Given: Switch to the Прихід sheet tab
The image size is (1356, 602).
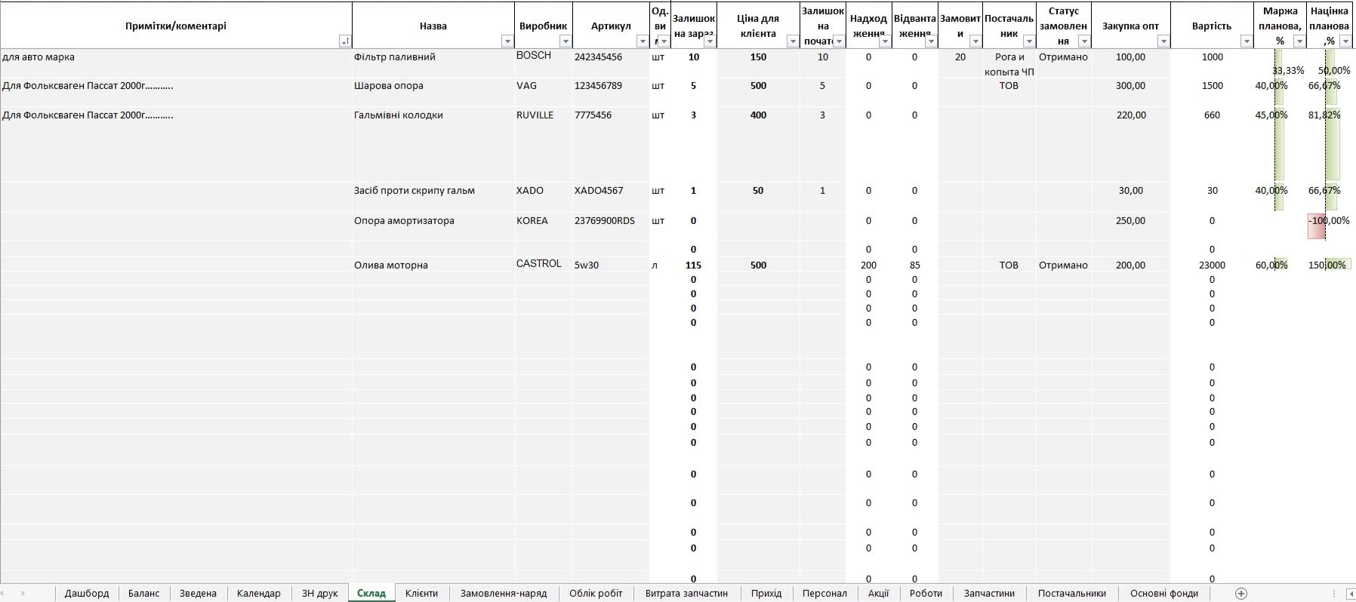Looking at the screenshot, I should pyautogui.click(x=766, y=594).
